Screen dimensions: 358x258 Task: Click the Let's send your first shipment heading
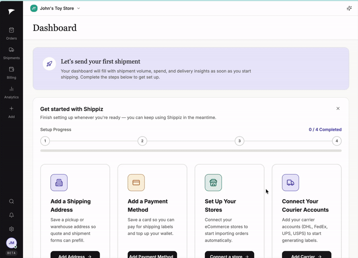pos(101,62)
